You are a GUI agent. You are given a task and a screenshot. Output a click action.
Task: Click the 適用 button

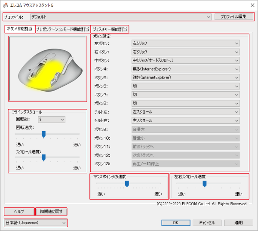click(239, 223)
